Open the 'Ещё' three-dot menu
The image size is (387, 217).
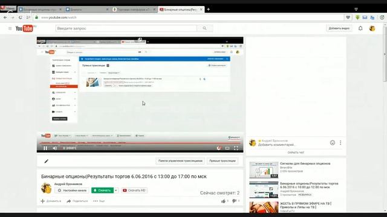pyautogui.click(x=99, y=201)
